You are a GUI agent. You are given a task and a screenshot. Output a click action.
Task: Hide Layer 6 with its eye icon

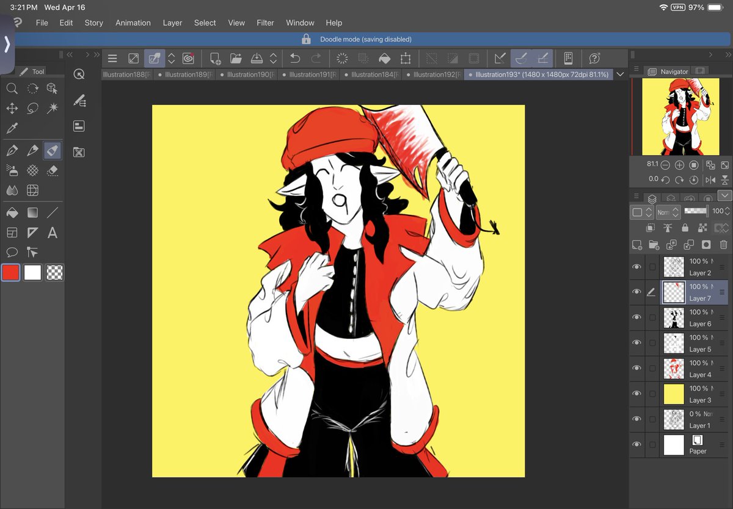click(636, 317)
